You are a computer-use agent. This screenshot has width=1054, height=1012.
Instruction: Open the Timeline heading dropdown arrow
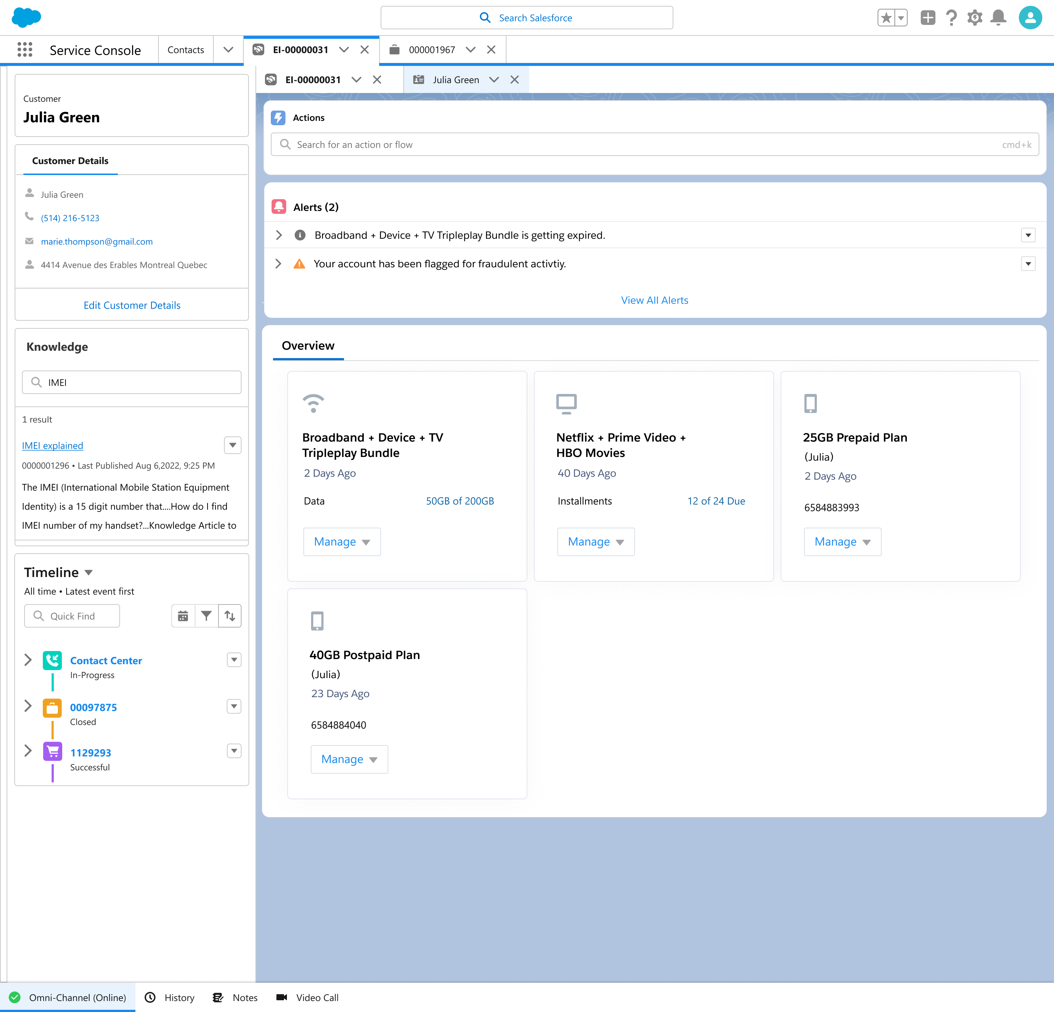point(89,572)
